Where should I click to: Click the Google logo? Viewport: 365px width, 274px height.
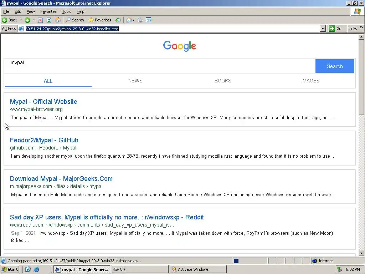point(180,46)
